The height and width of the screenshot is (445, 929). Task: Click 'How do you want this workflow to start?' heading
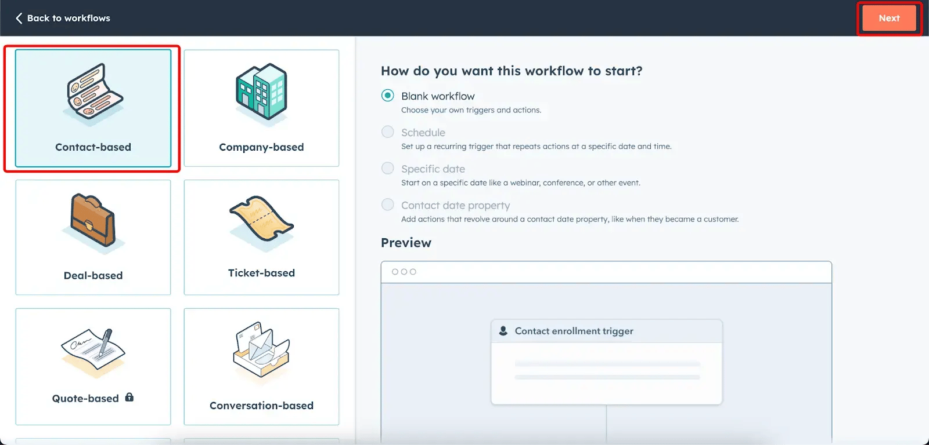pos(512,71)
